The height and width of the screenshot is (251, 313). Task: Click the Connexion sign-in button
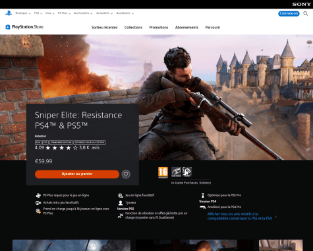pos(289,13)
